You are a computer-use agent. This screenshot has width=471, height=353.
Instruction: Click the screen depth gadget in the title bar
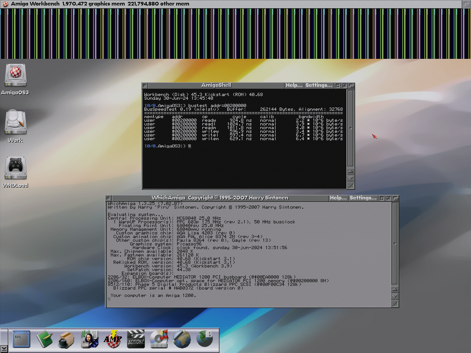pos(466,4)
